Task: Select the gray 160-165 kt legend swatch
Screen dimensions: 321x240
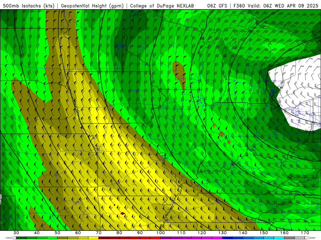Action: tap(289, 238)
